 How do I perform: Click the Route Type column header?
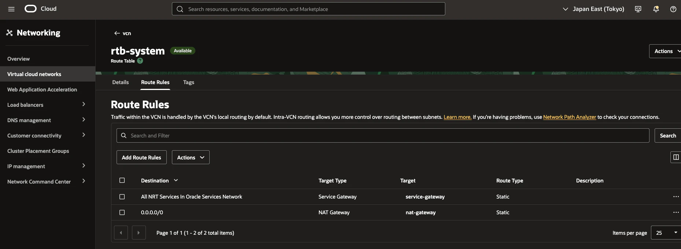pos(509,181)
